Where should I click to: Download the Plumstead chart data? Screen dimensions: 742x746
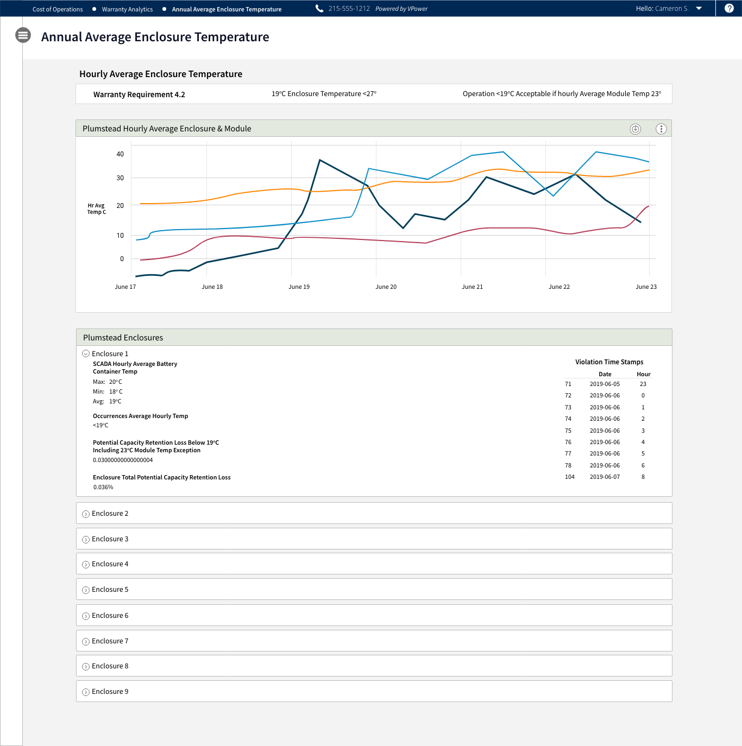(636, 129)
